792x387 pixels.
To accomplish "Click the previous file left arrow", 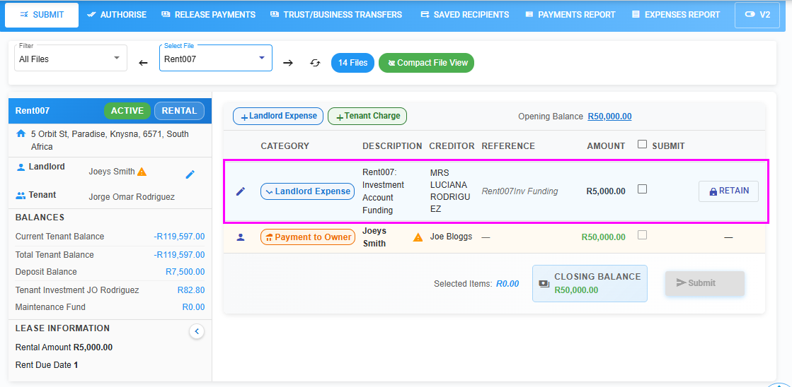I will pos(143,63).
